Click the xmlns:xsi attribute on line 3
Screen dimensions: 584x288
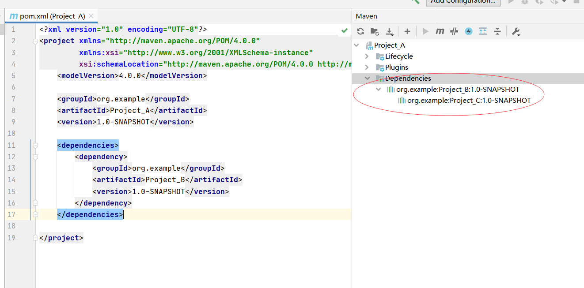pos(196,52)
